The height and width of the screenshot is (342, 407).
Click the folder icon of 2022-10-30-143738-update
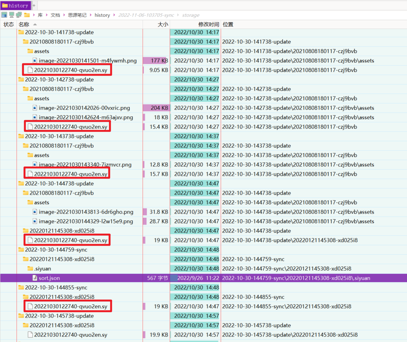(x=21, y=136)
